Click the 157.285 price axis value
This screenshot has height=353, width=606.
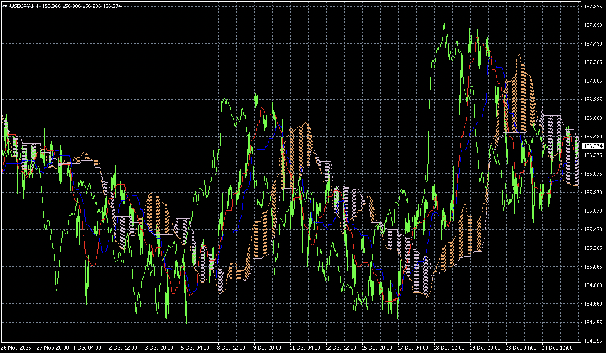593,62
